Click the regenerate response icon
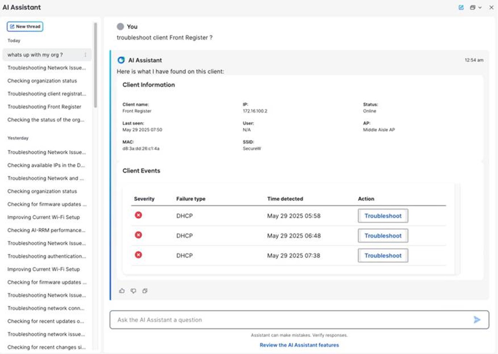 click(145, 291)
